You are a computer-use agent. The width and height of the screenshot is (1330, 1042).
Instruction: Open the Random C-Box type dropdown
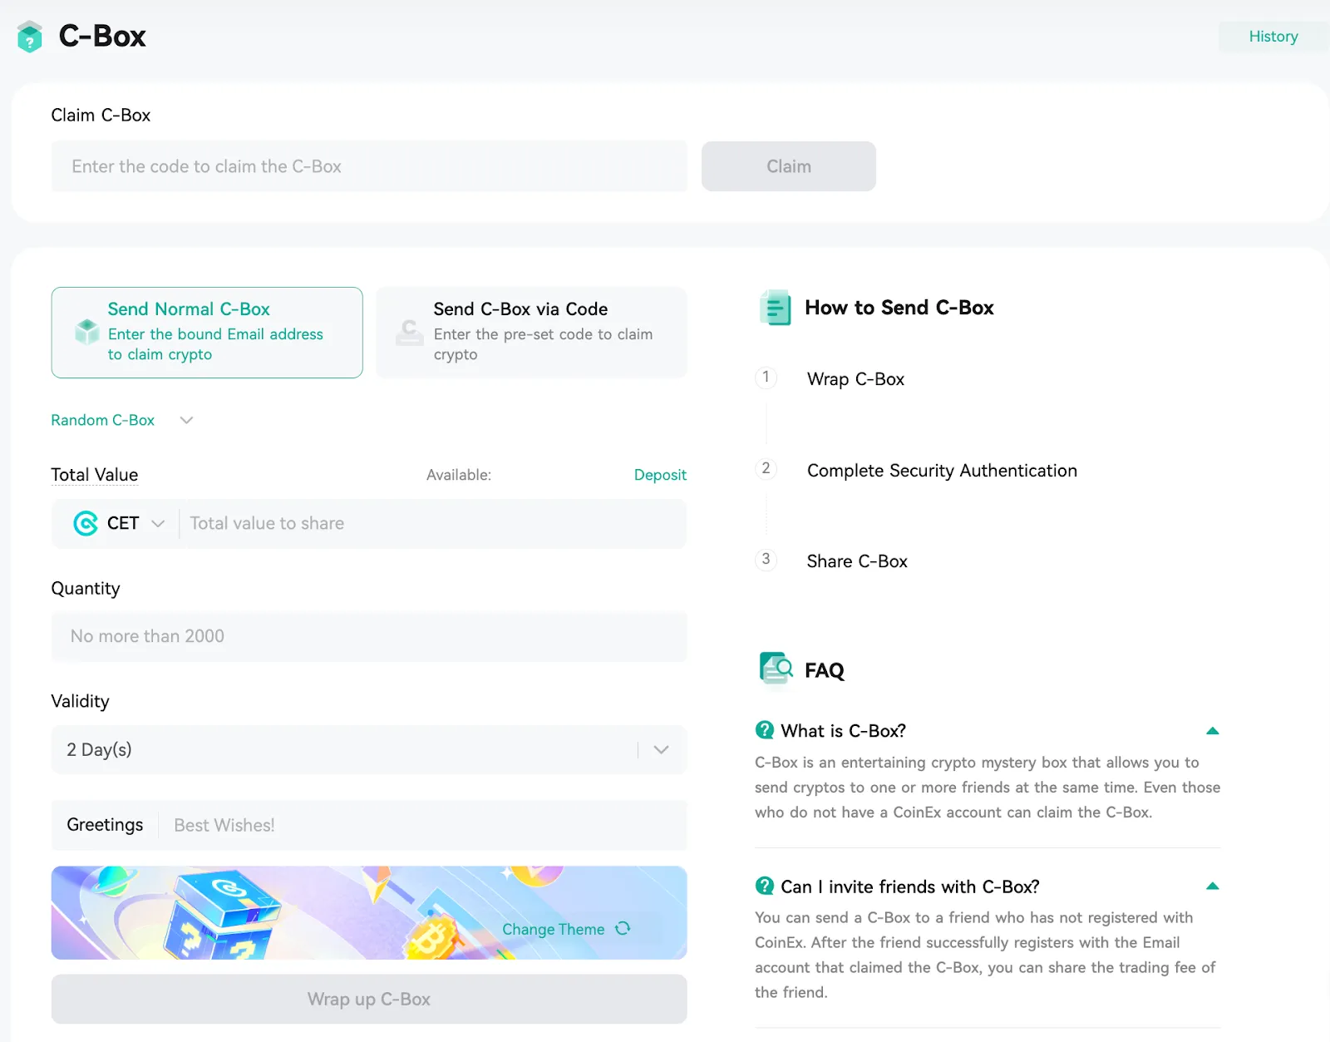tap(122, 420)
